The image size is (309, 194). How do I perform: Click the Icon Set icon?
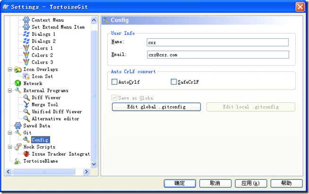[26, 76]
